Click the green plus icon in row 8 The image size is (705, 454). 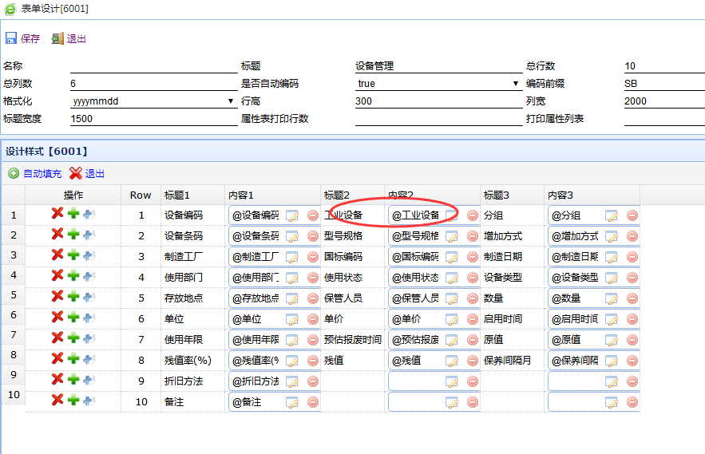click(x=73, y=359)
